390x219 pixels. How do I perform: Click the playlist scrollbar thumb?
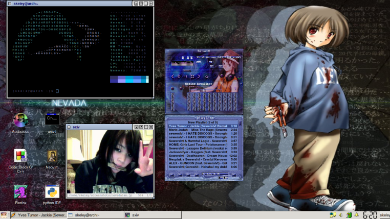coord(240,123)
